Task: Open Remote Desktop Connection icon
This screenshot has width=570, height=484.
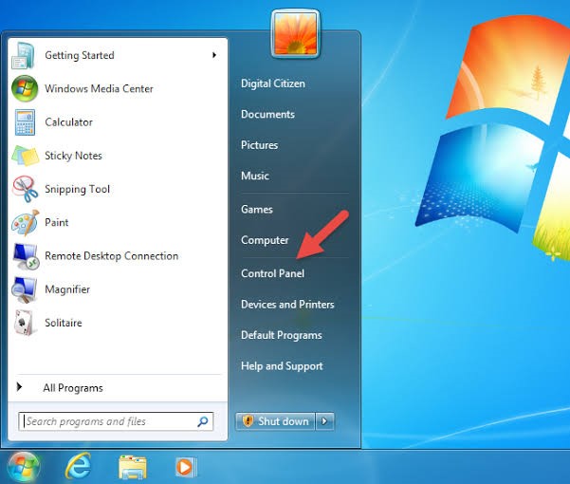Action: tap(26, 256)
